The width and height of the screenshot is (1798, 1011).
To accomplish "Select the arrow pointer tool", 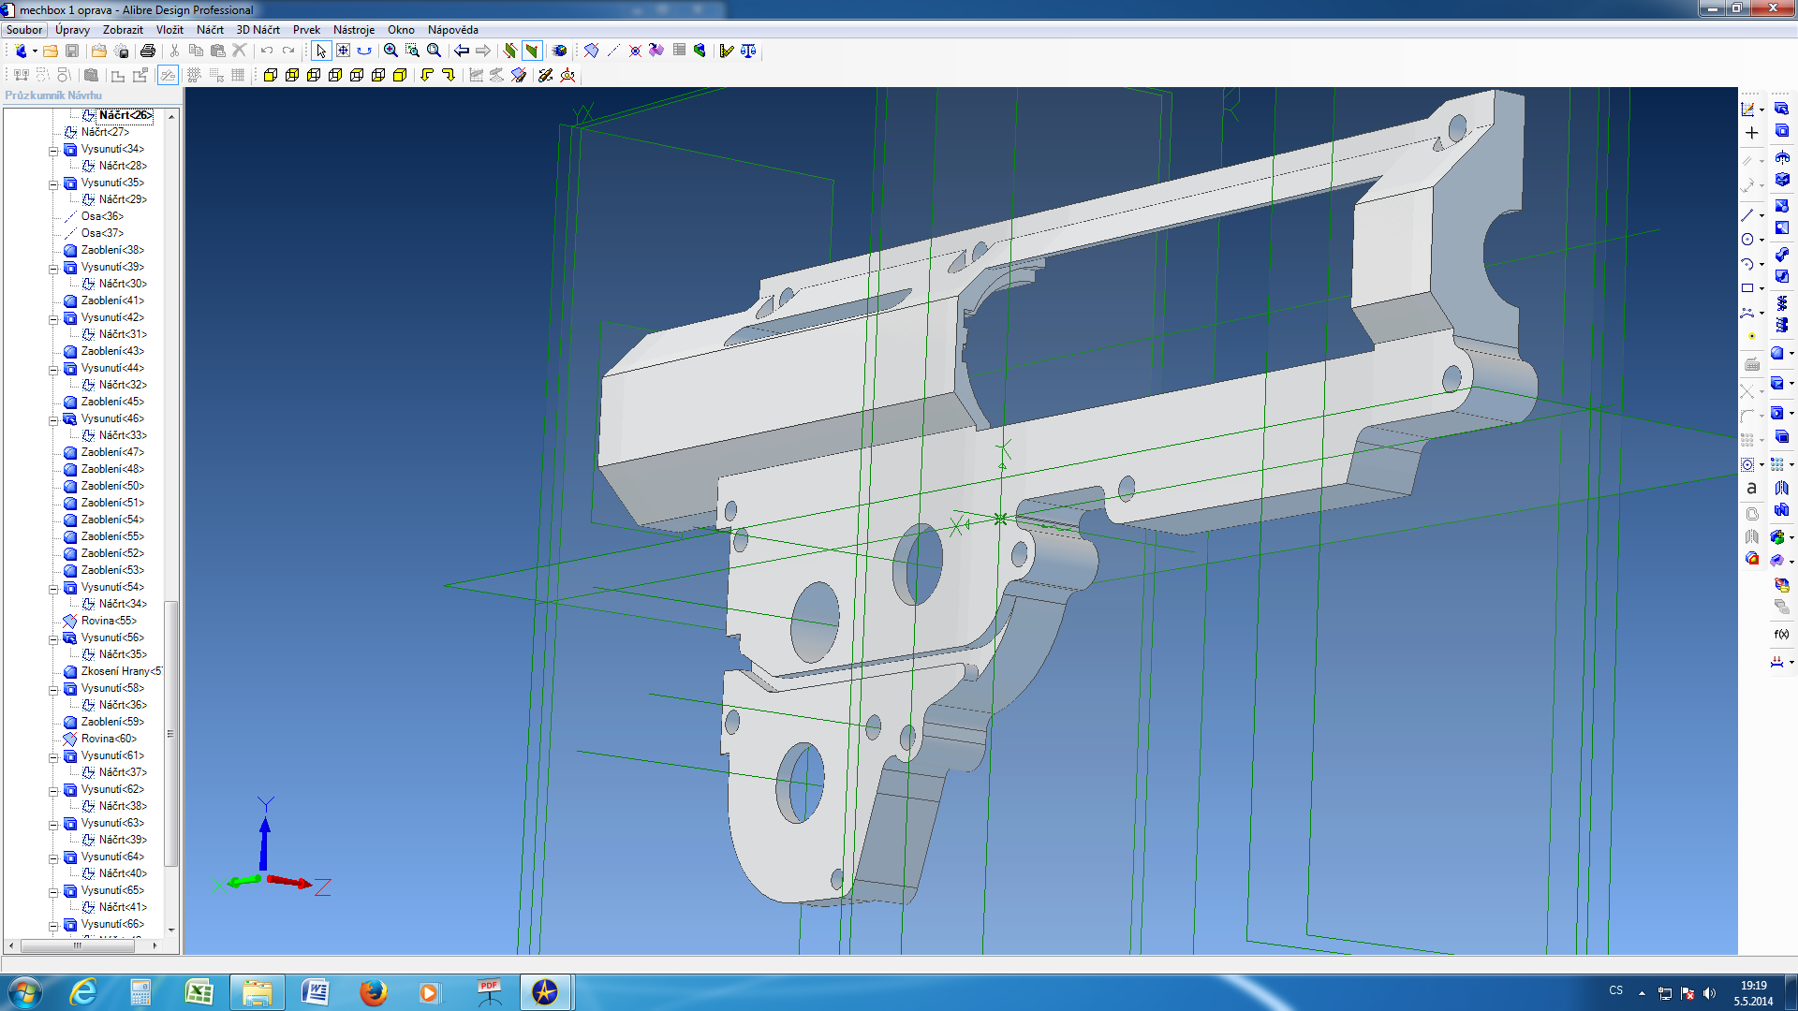I will [x=321, y=51].
